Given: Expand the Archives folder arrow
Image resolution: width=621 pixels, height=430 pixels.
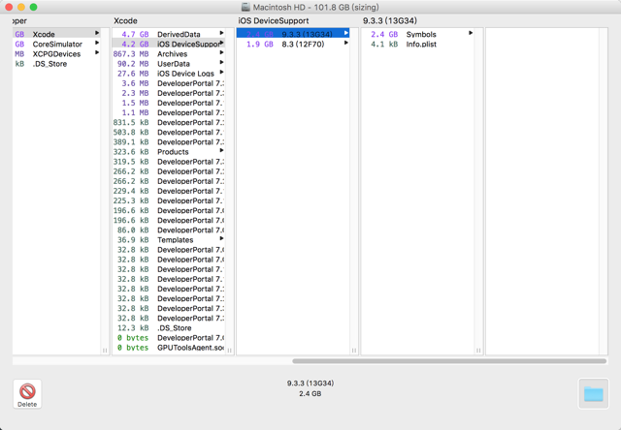Looking at the screenshot, I should (x=222, y=53).
